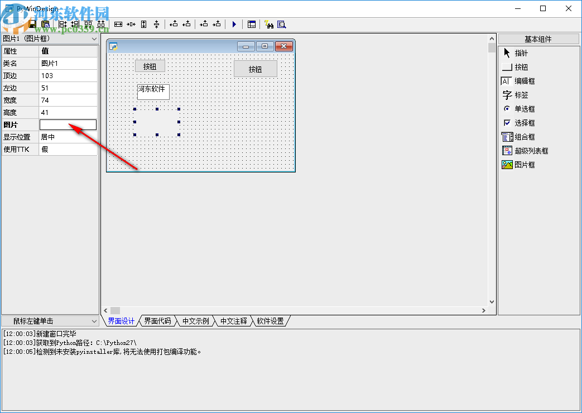The height and width of the screenshot is (413, 582).
Task: Click the design form's title icon
Action: click(x=114, y=46)
